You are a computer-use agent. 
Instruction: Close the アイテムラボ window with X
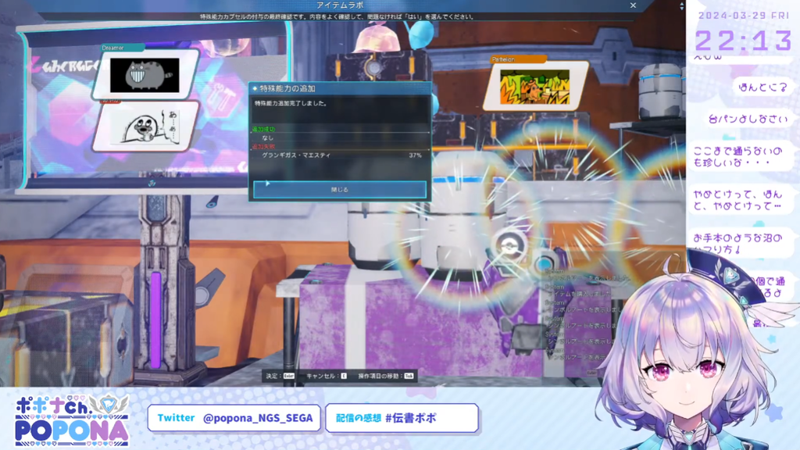tap(633, 5)
